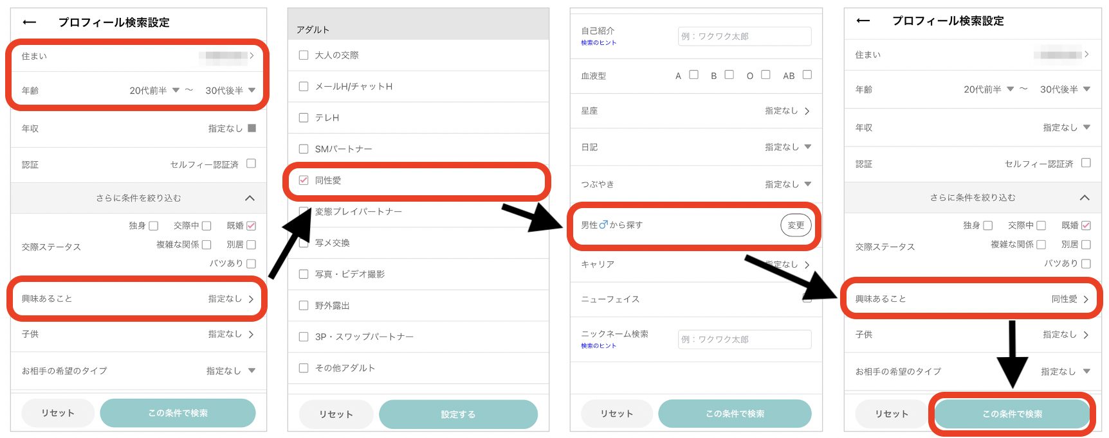Toggle the ニューフェイス checkbox
Image resolution: width=1109 pixels, height=438 pixels.
[x=807, y=299]
